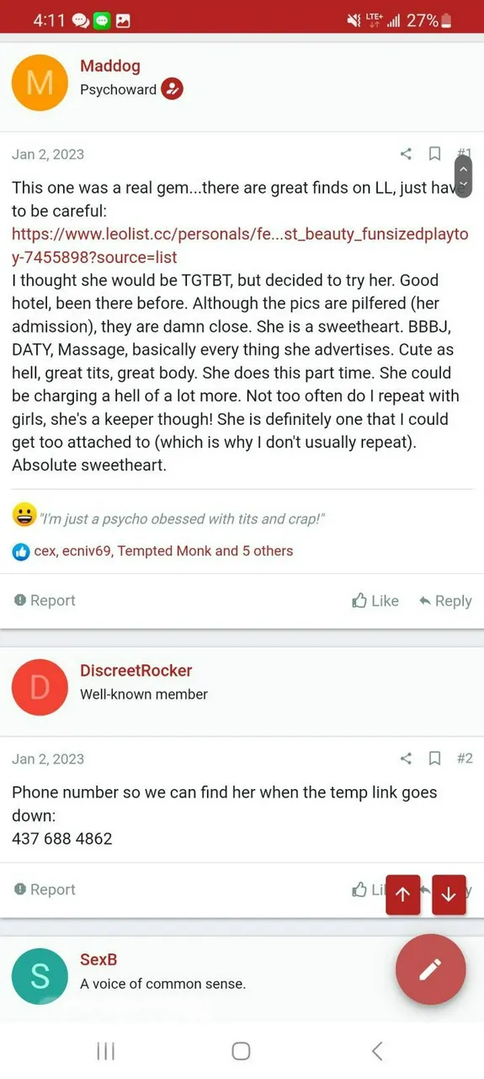Jump down with the red down-arrow button
484x1079 pixels.
[449, 894]
